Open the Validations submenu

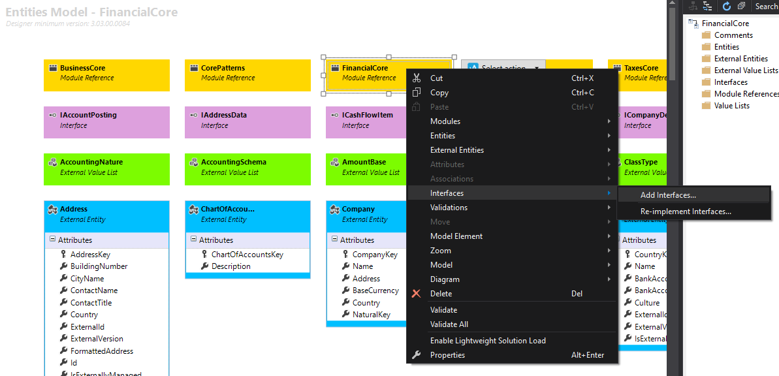tap(512, 207)
